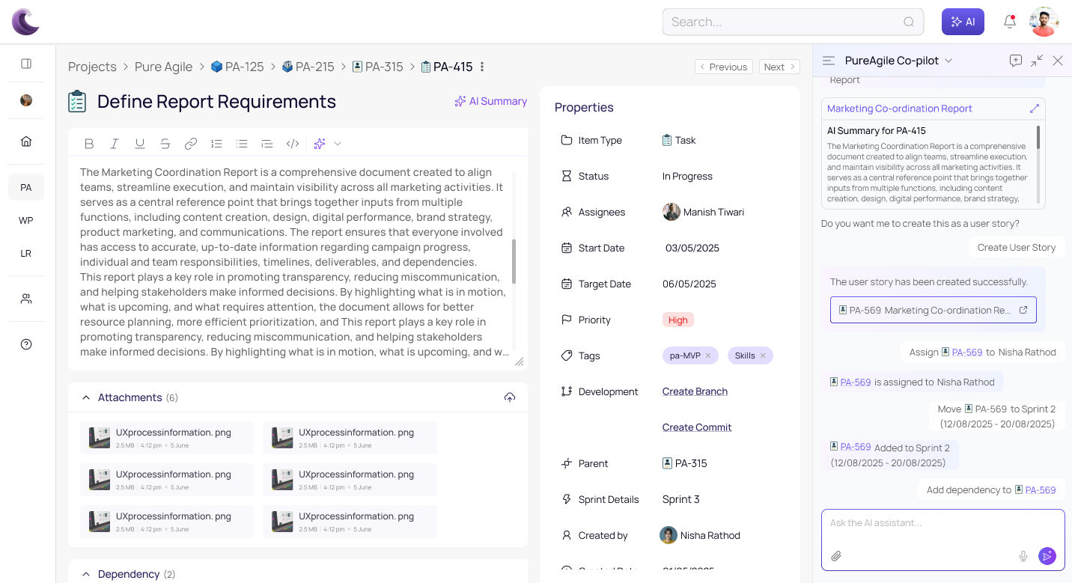Click the Create Branch link
1072x583 pixels.
point(695,391)
